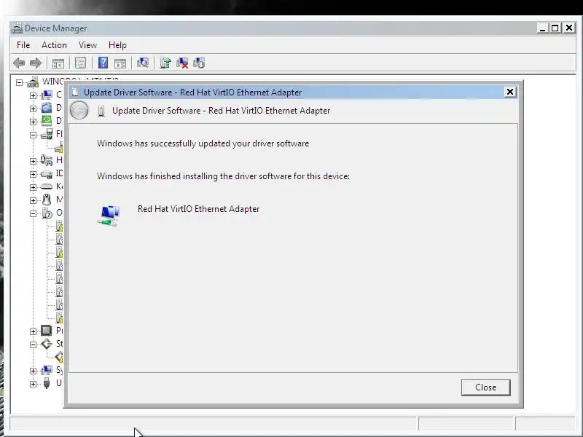Select the green Display adapters category icon
583x437 pixels.
pyautogui.click(x=47, y=121)
